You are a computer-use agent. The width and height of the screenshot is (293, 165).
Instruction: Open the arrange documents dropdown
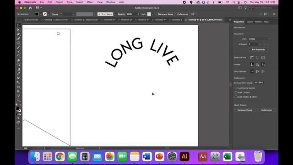point(38,8)
